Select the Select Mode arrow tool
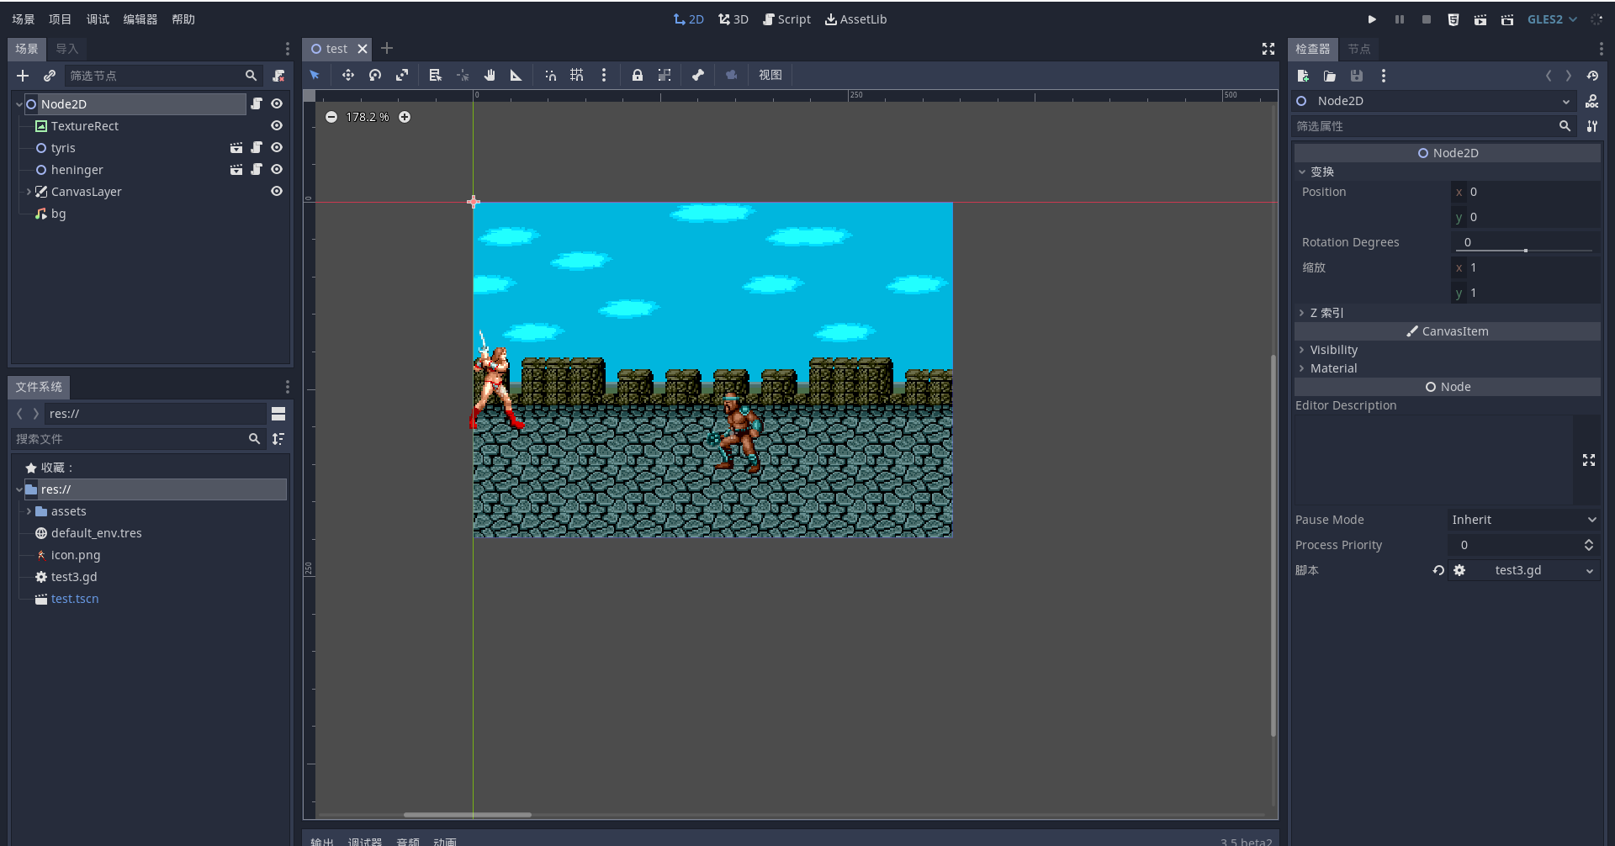Image resolution: width=1615 pixels, height=846 pixels. pos(315,75)
